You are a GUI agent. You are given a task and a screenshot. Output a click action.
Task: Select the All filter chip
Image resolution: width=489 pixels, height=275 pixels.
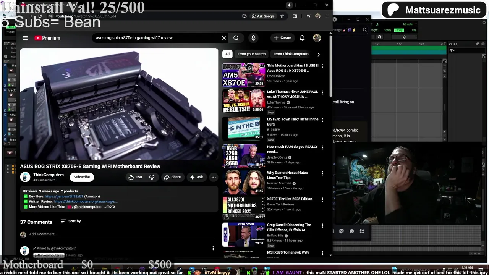227,54
